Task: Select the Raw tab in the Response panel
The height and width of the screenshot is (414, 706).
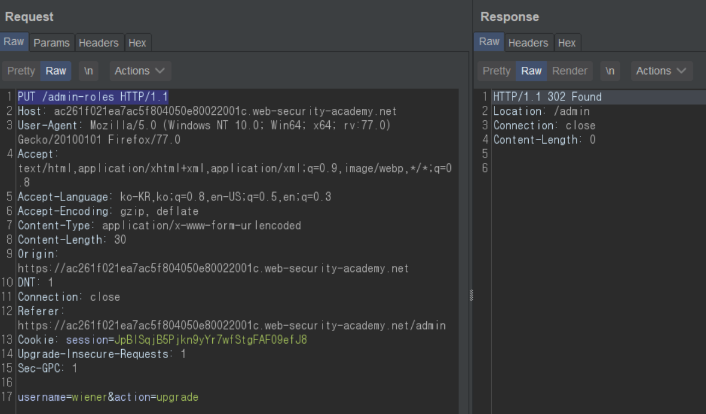Action: (x=489, y=42)
